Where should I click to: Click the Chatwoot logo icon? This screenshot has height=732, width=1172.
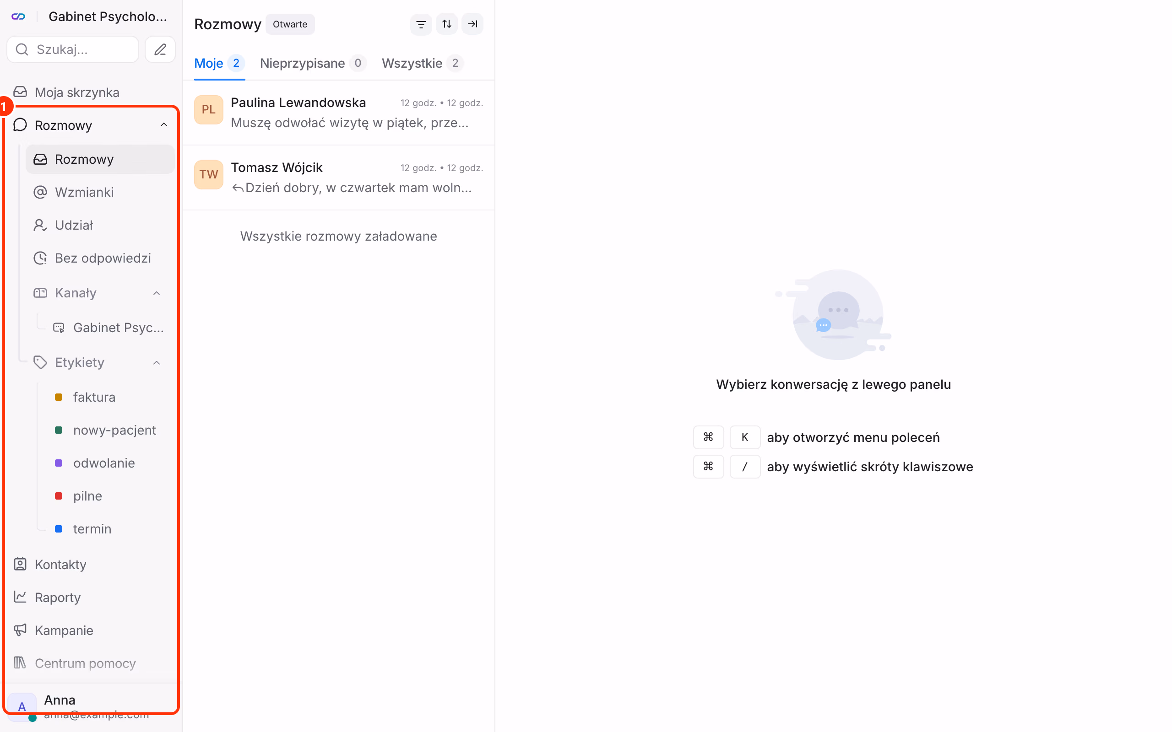click(18, 16)
